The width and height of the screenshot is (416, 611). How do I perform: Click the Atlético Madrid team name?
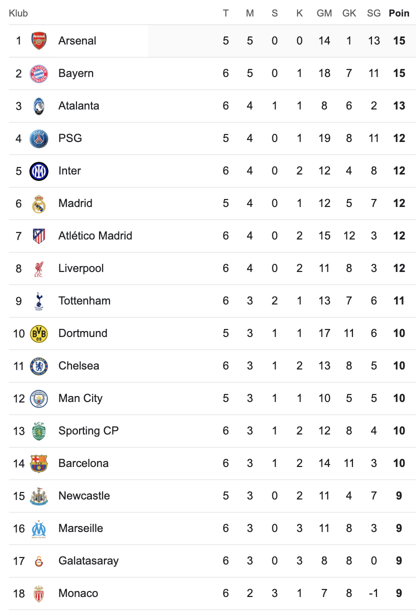point(95,236)
